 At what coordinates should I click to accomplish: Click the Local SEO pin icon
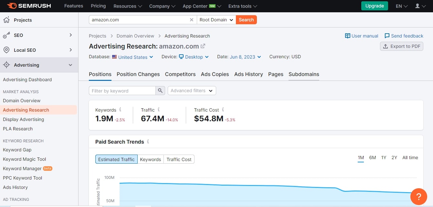6,50
